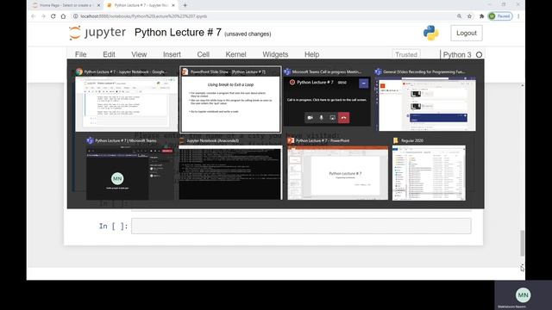Click the PowerPoint icon beside Python Lecture # 7 - PowerPoint

(x=291, y=140)
